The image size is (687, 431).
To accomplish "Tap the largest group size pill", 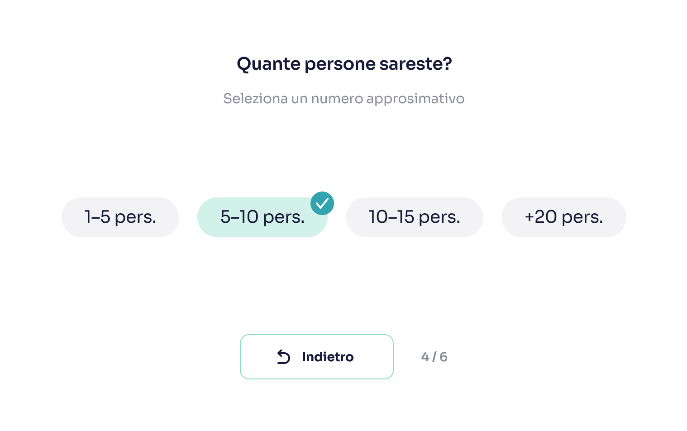I will click(563, 217).
